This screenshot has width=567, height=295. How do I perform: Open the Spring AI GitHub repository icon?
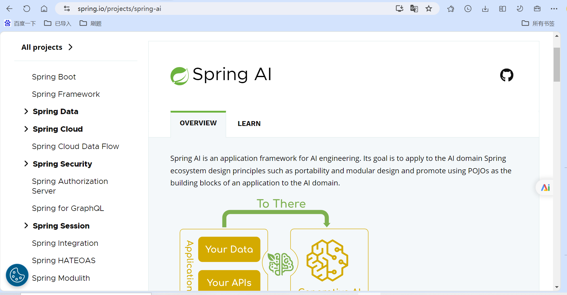(x=507, y=75)
